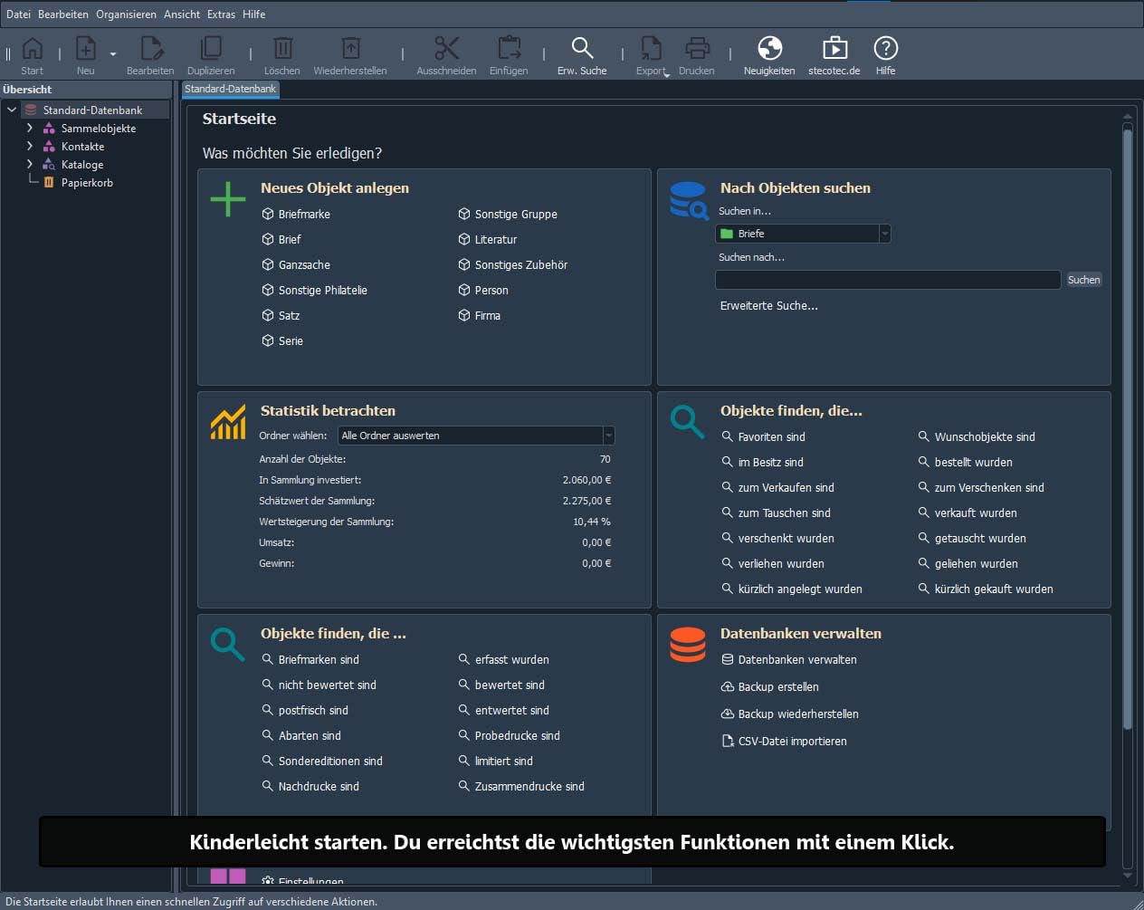Click the Suchen nach text field
Viewport: 1144px width, 910px height.
coord(888,280)
